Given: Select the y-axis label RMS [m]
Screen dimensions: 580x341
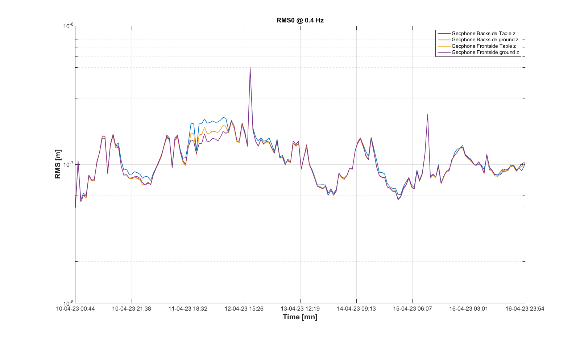Looking at the screenshot, I should tap(58, 164).
